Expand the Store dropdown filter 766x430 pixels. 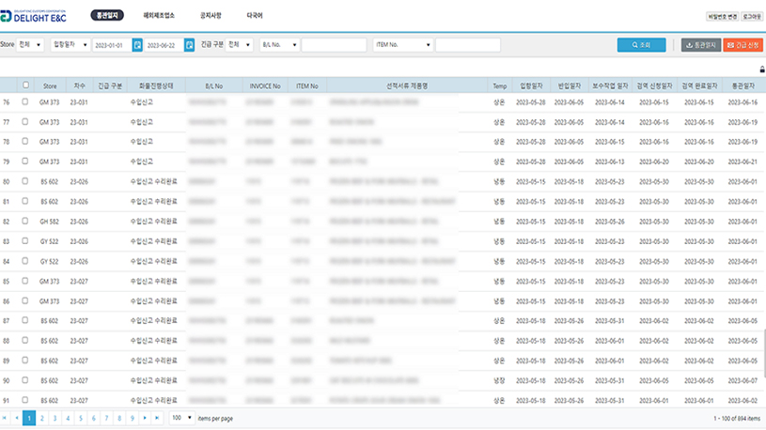click(x=30, y=44)
